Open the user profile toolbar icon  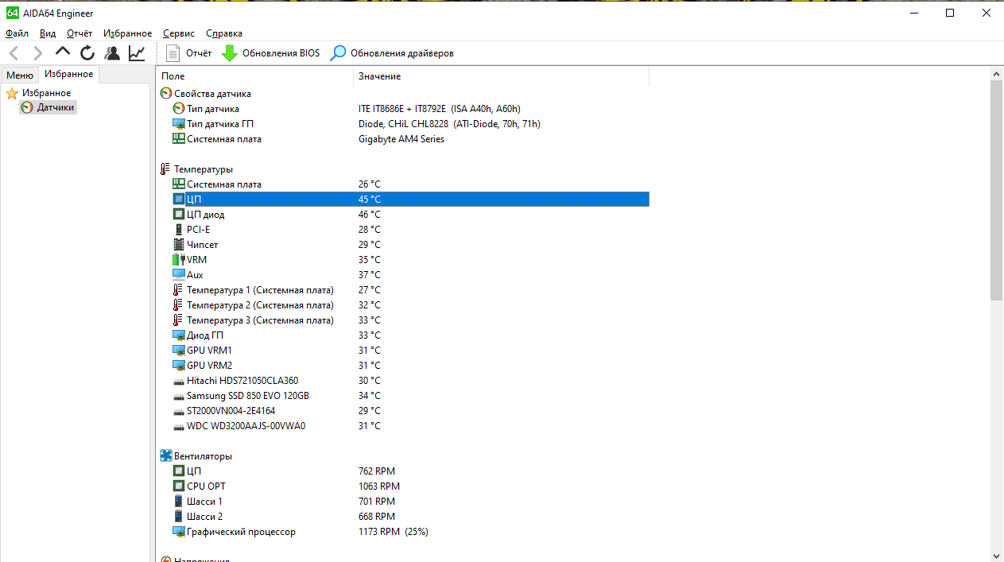pos(112,53)
